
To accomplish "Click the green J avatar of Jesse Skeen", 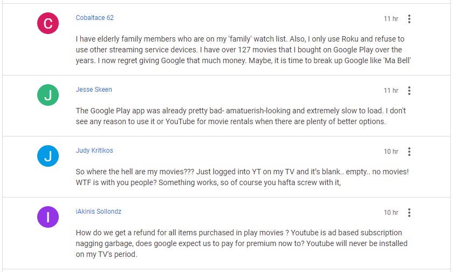I will pyautogui.click(x=48, y=95).
